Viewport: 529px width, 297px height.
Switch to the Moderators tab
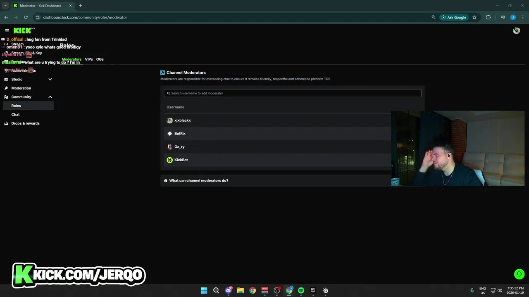(71, 59)
